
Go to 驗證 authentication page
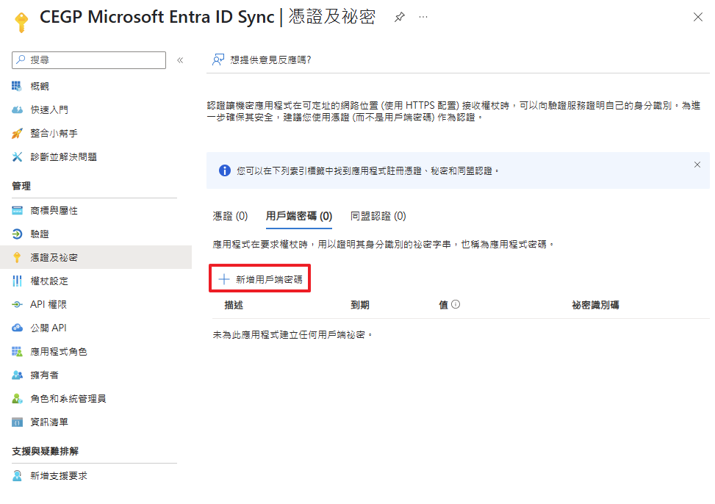point(40,234)
